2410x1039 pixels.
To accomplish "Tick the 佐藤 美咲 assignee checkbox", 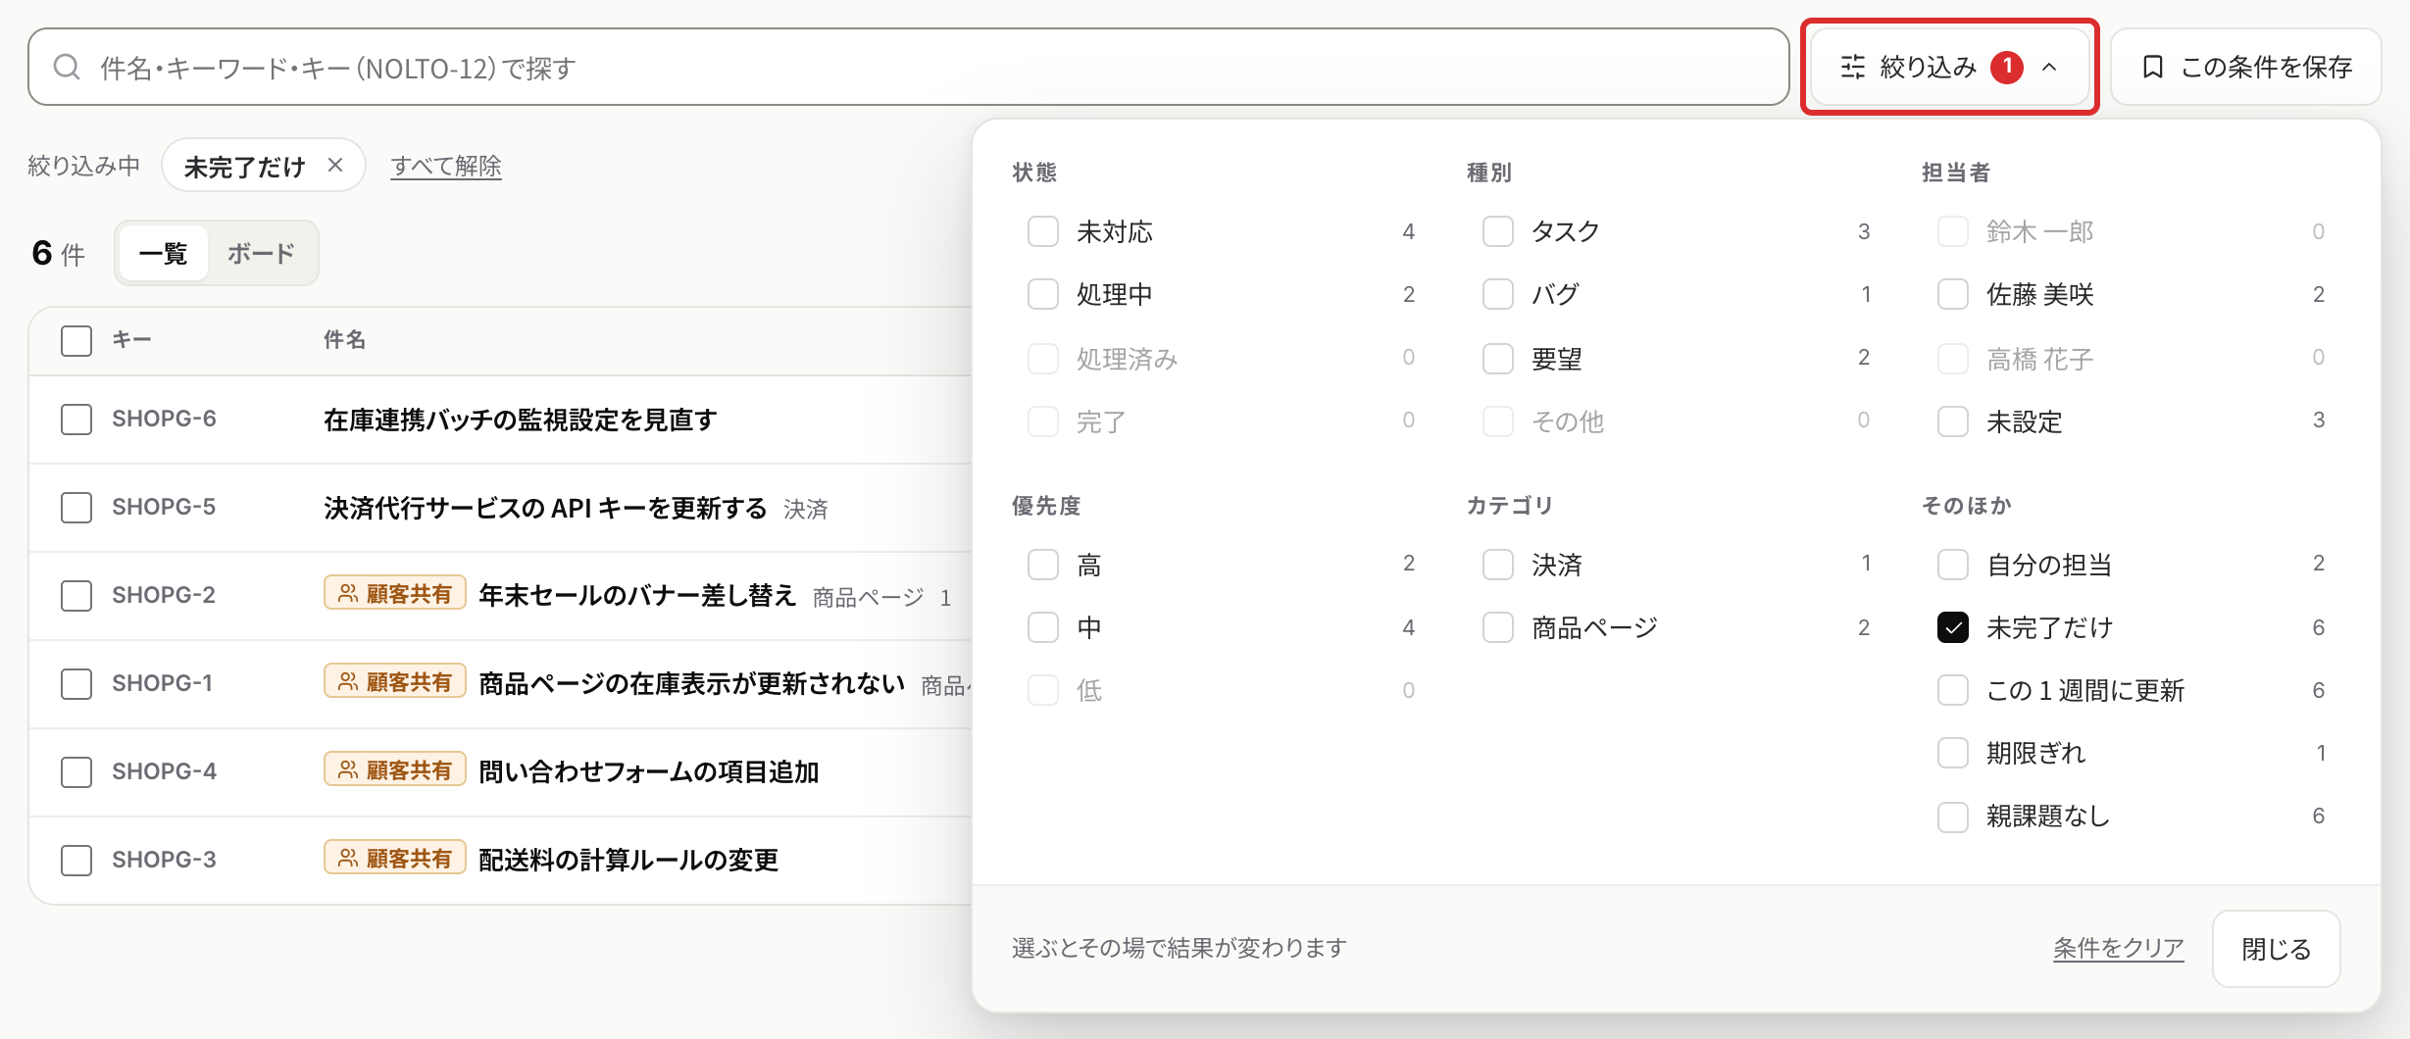I will [x=1953, y=294].
